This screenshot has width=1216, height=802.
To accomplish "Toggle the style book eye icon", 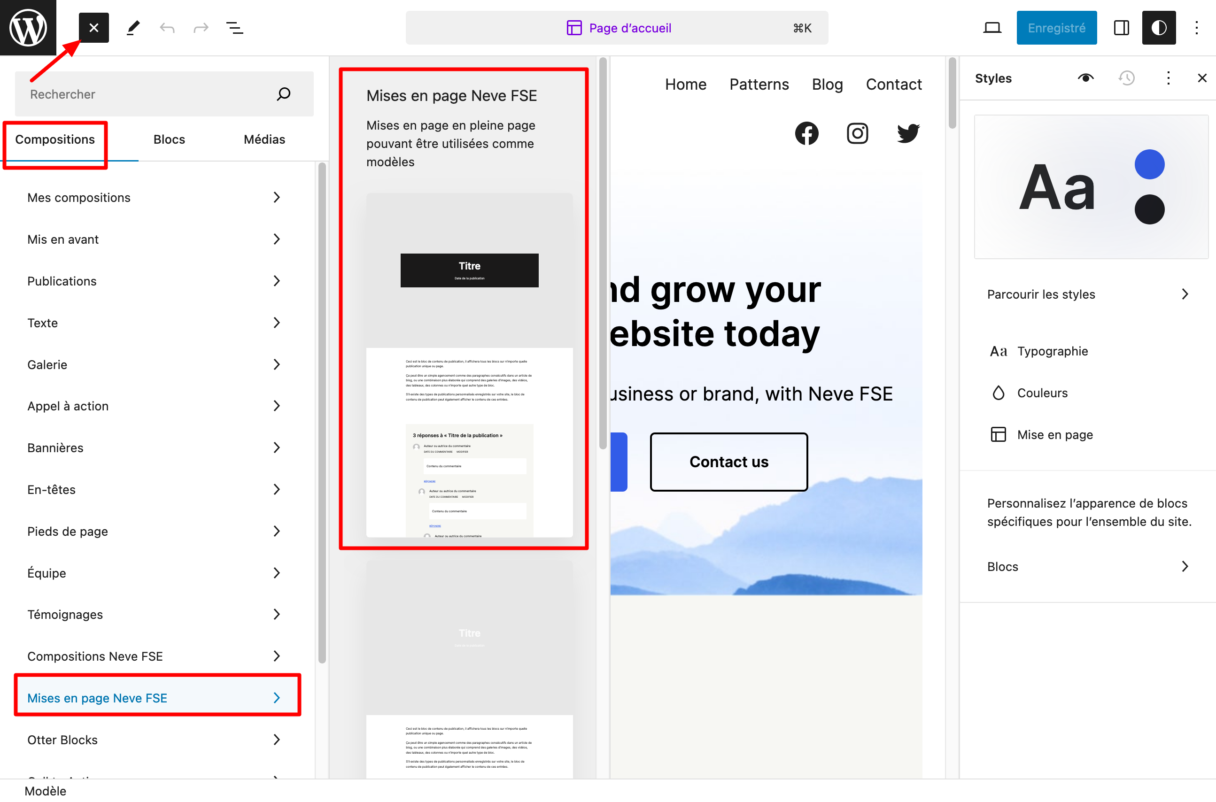I will [1085, 78].
